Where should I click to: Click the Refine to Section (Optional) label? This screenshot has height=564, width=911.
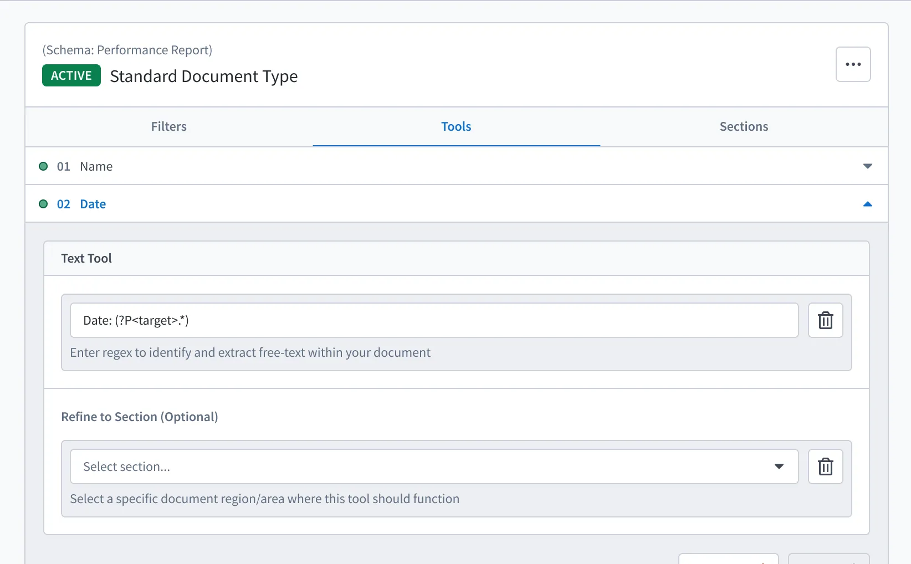coord(140,417)
